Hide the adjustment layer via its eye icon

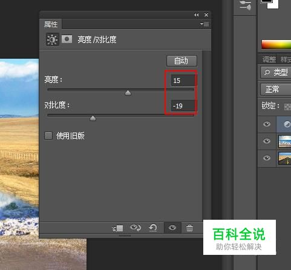click(267, 124)
